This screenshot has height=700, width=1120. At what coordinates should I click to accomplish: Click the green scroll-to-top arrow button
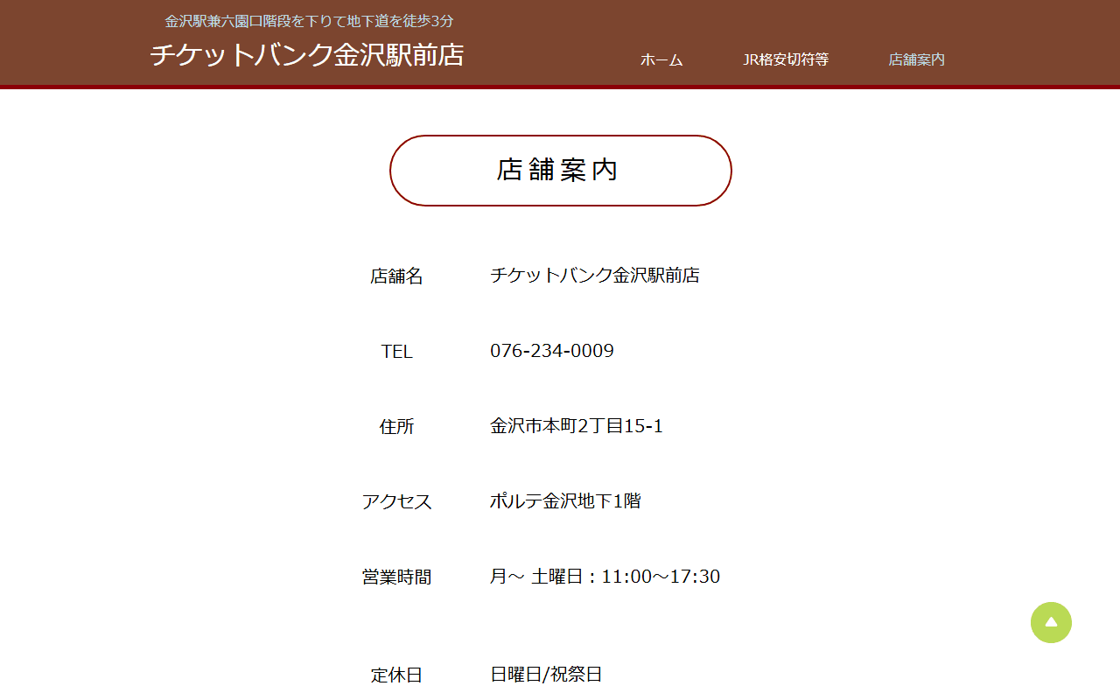point(1051,622)
